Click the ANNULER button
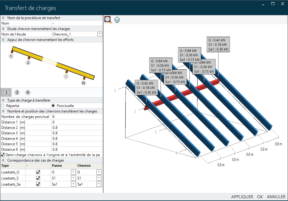Screen dimensions: 288x201 click(x=276, y=197)
